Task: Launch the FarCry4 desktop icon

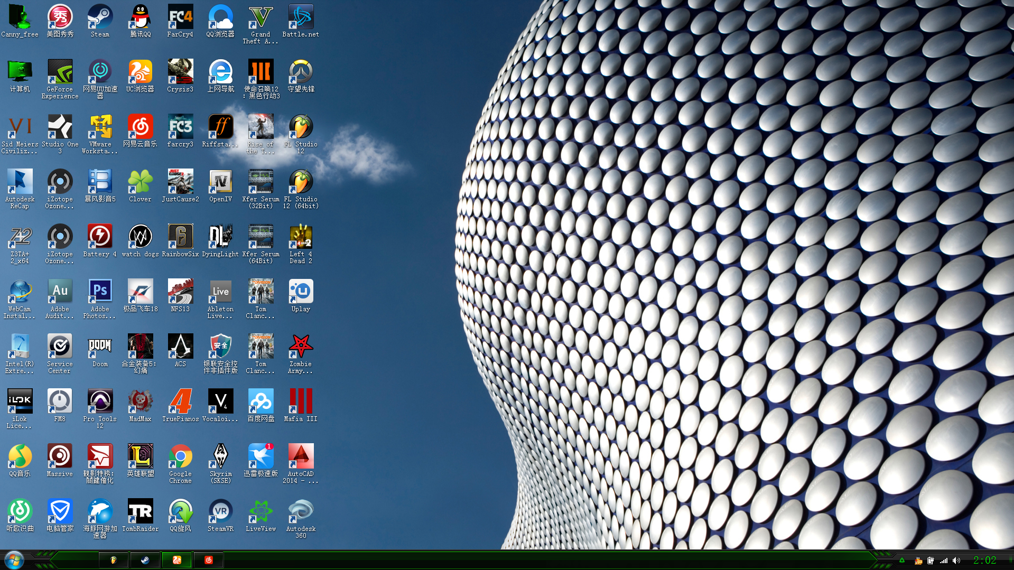Action: pos(180,21)
